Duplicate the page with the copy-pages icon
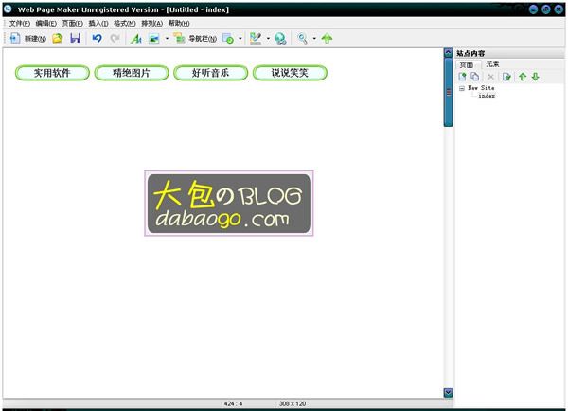568x411 pixels. [x=475, y=77]
